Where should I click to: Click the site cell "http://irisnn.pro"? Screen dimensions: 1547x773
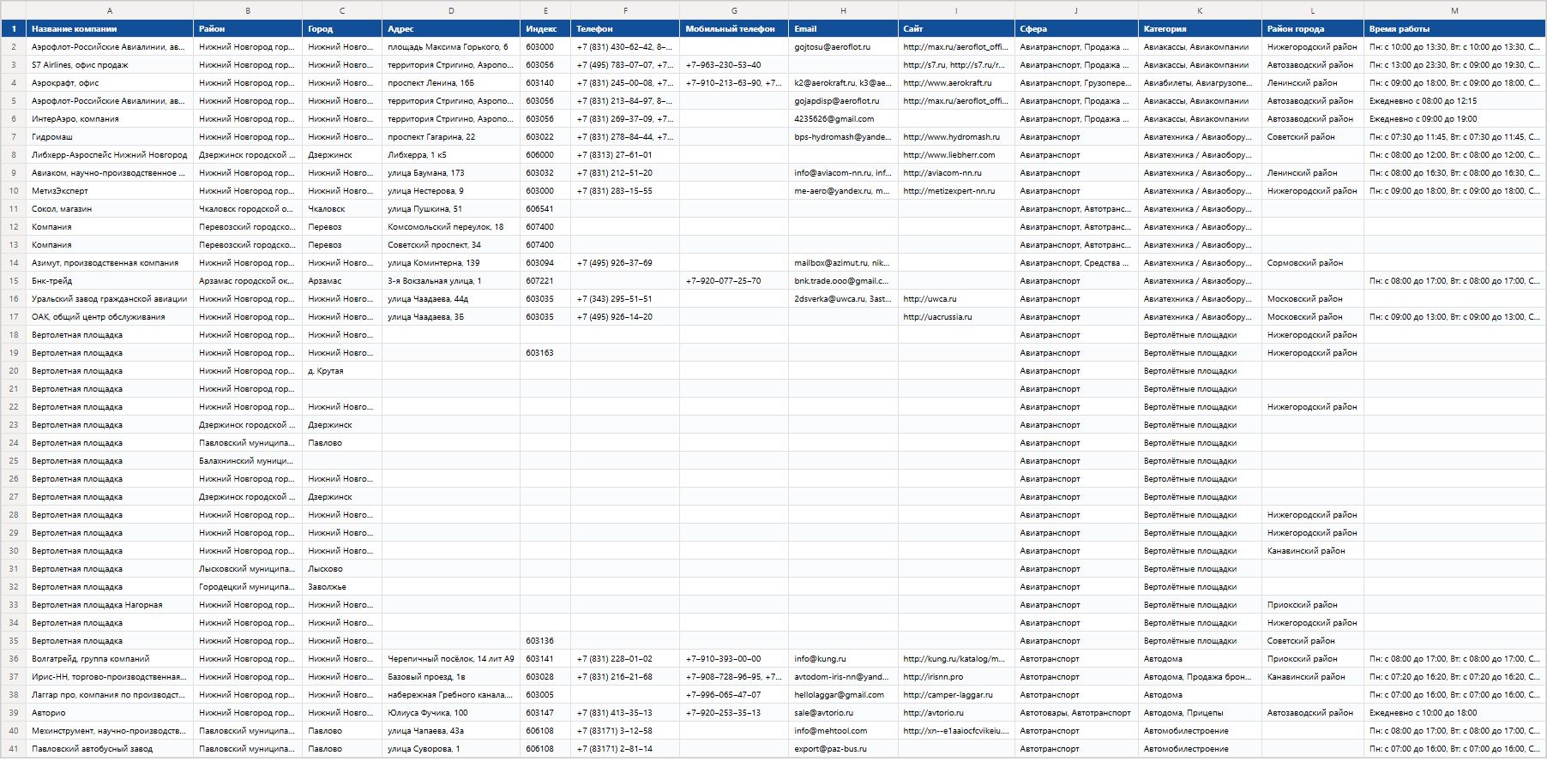956,677
